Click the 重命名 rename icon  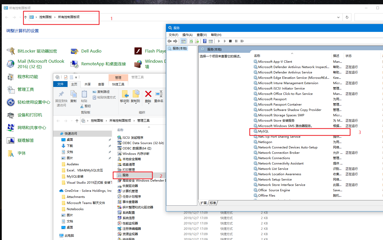159,94
